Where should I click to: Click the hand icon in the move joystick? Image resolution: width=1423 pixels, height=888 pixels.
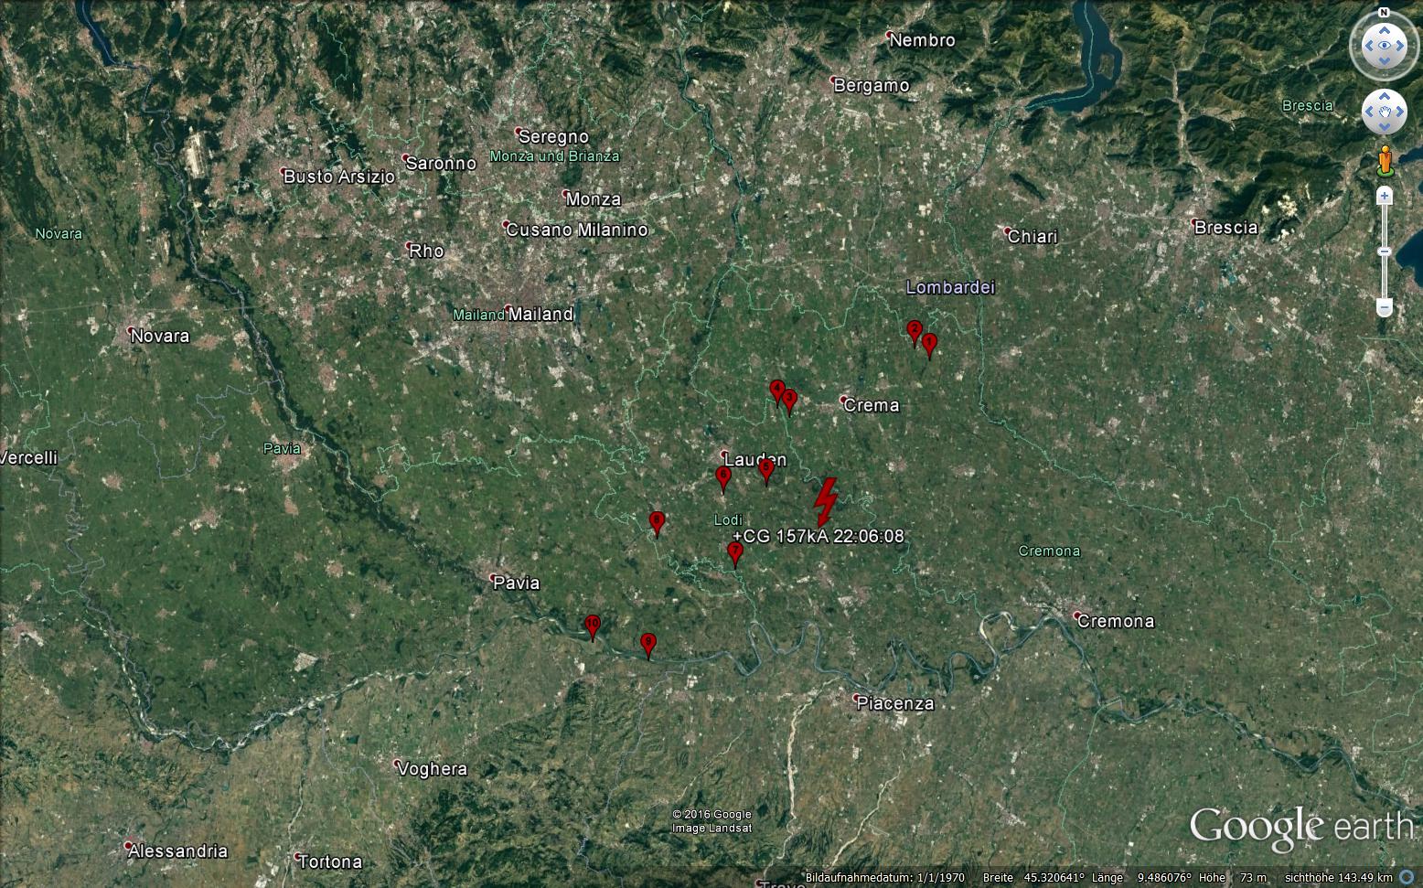point(1384,112)
